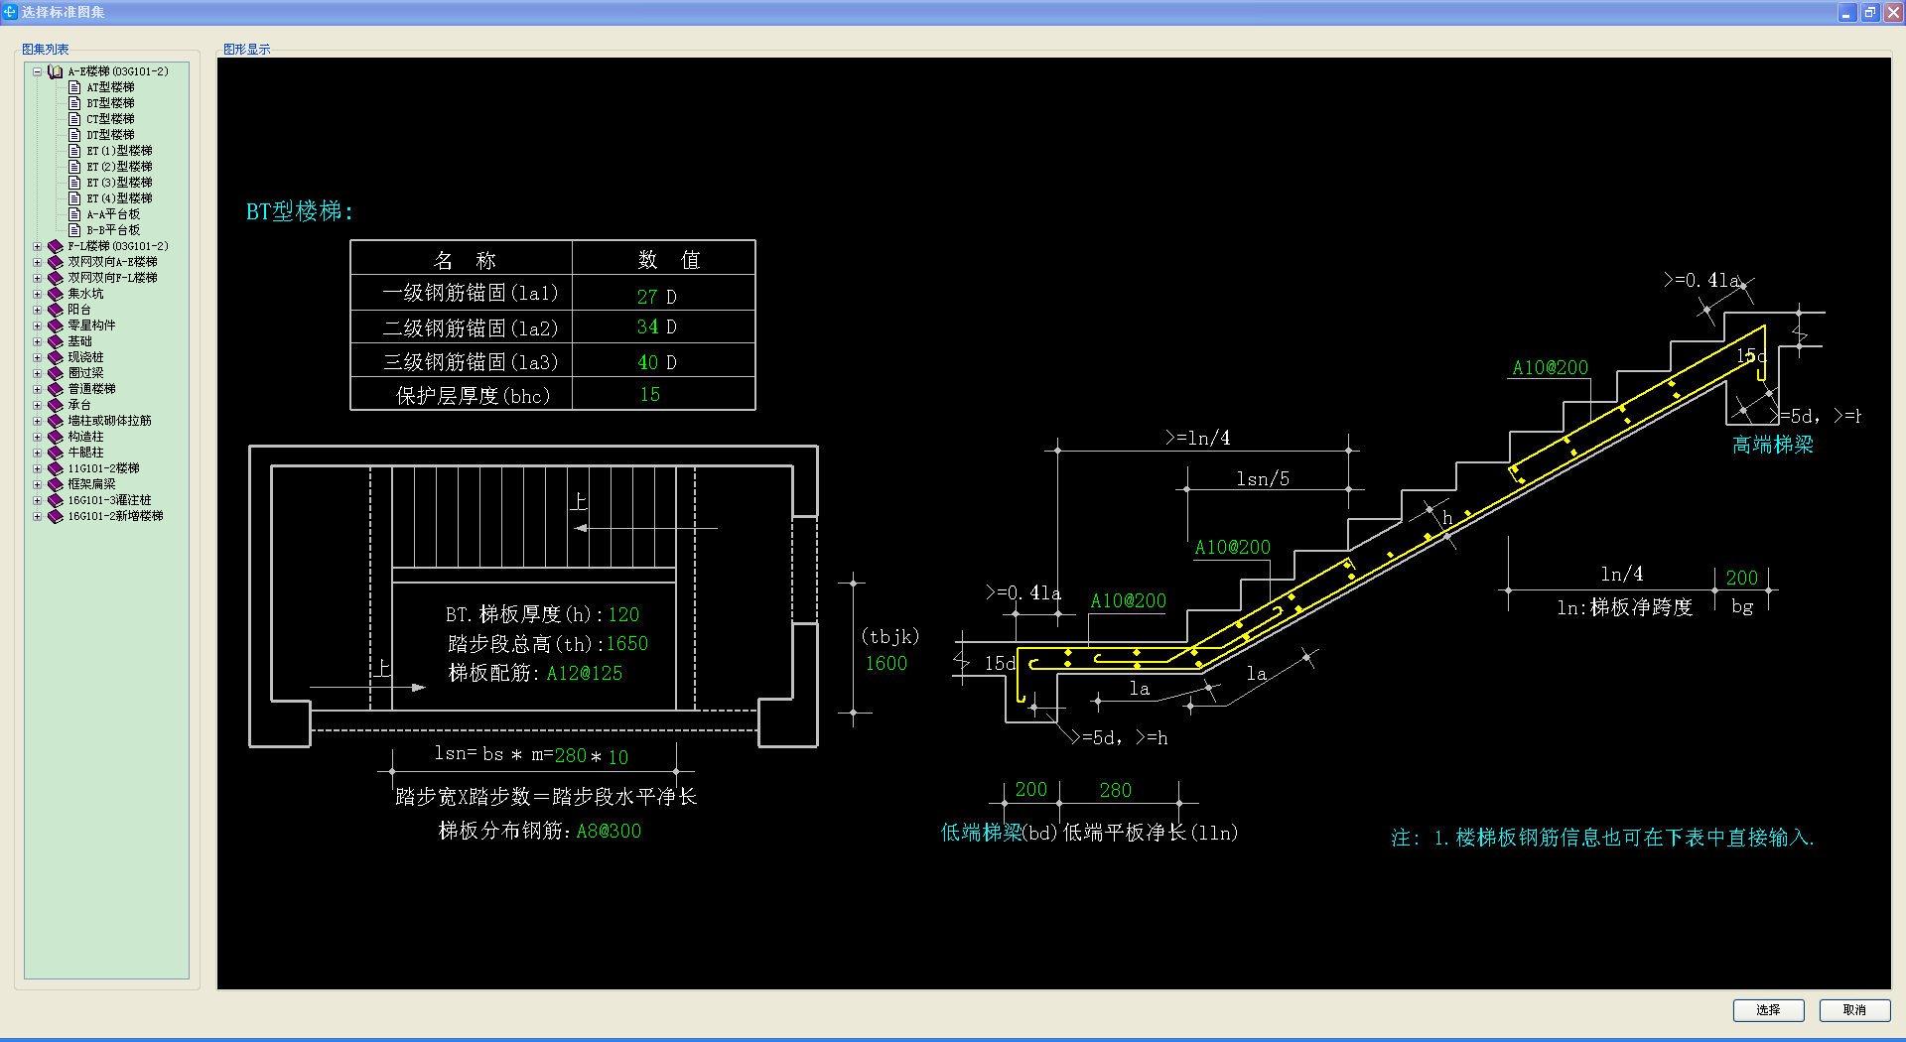The image size is (1906, 1042).
Task: Select the 普通楼梯 label in the tree
Action: pos(91,389)
